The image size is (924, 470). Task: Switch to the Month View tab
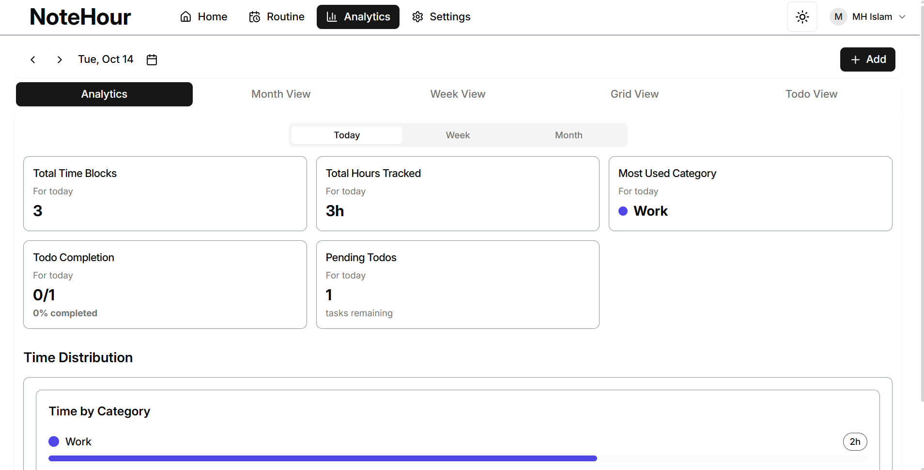click(x=281, y=94)
